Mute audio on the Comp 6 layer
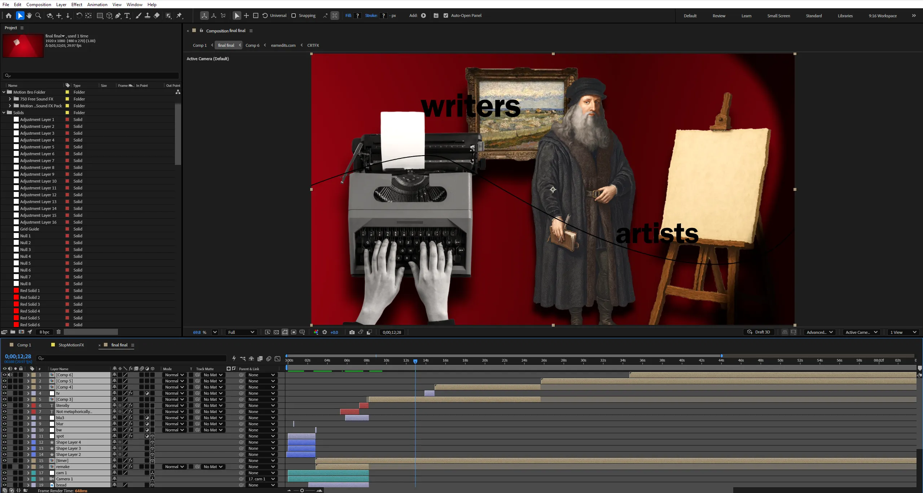The image size is (923, 493). 10,375
